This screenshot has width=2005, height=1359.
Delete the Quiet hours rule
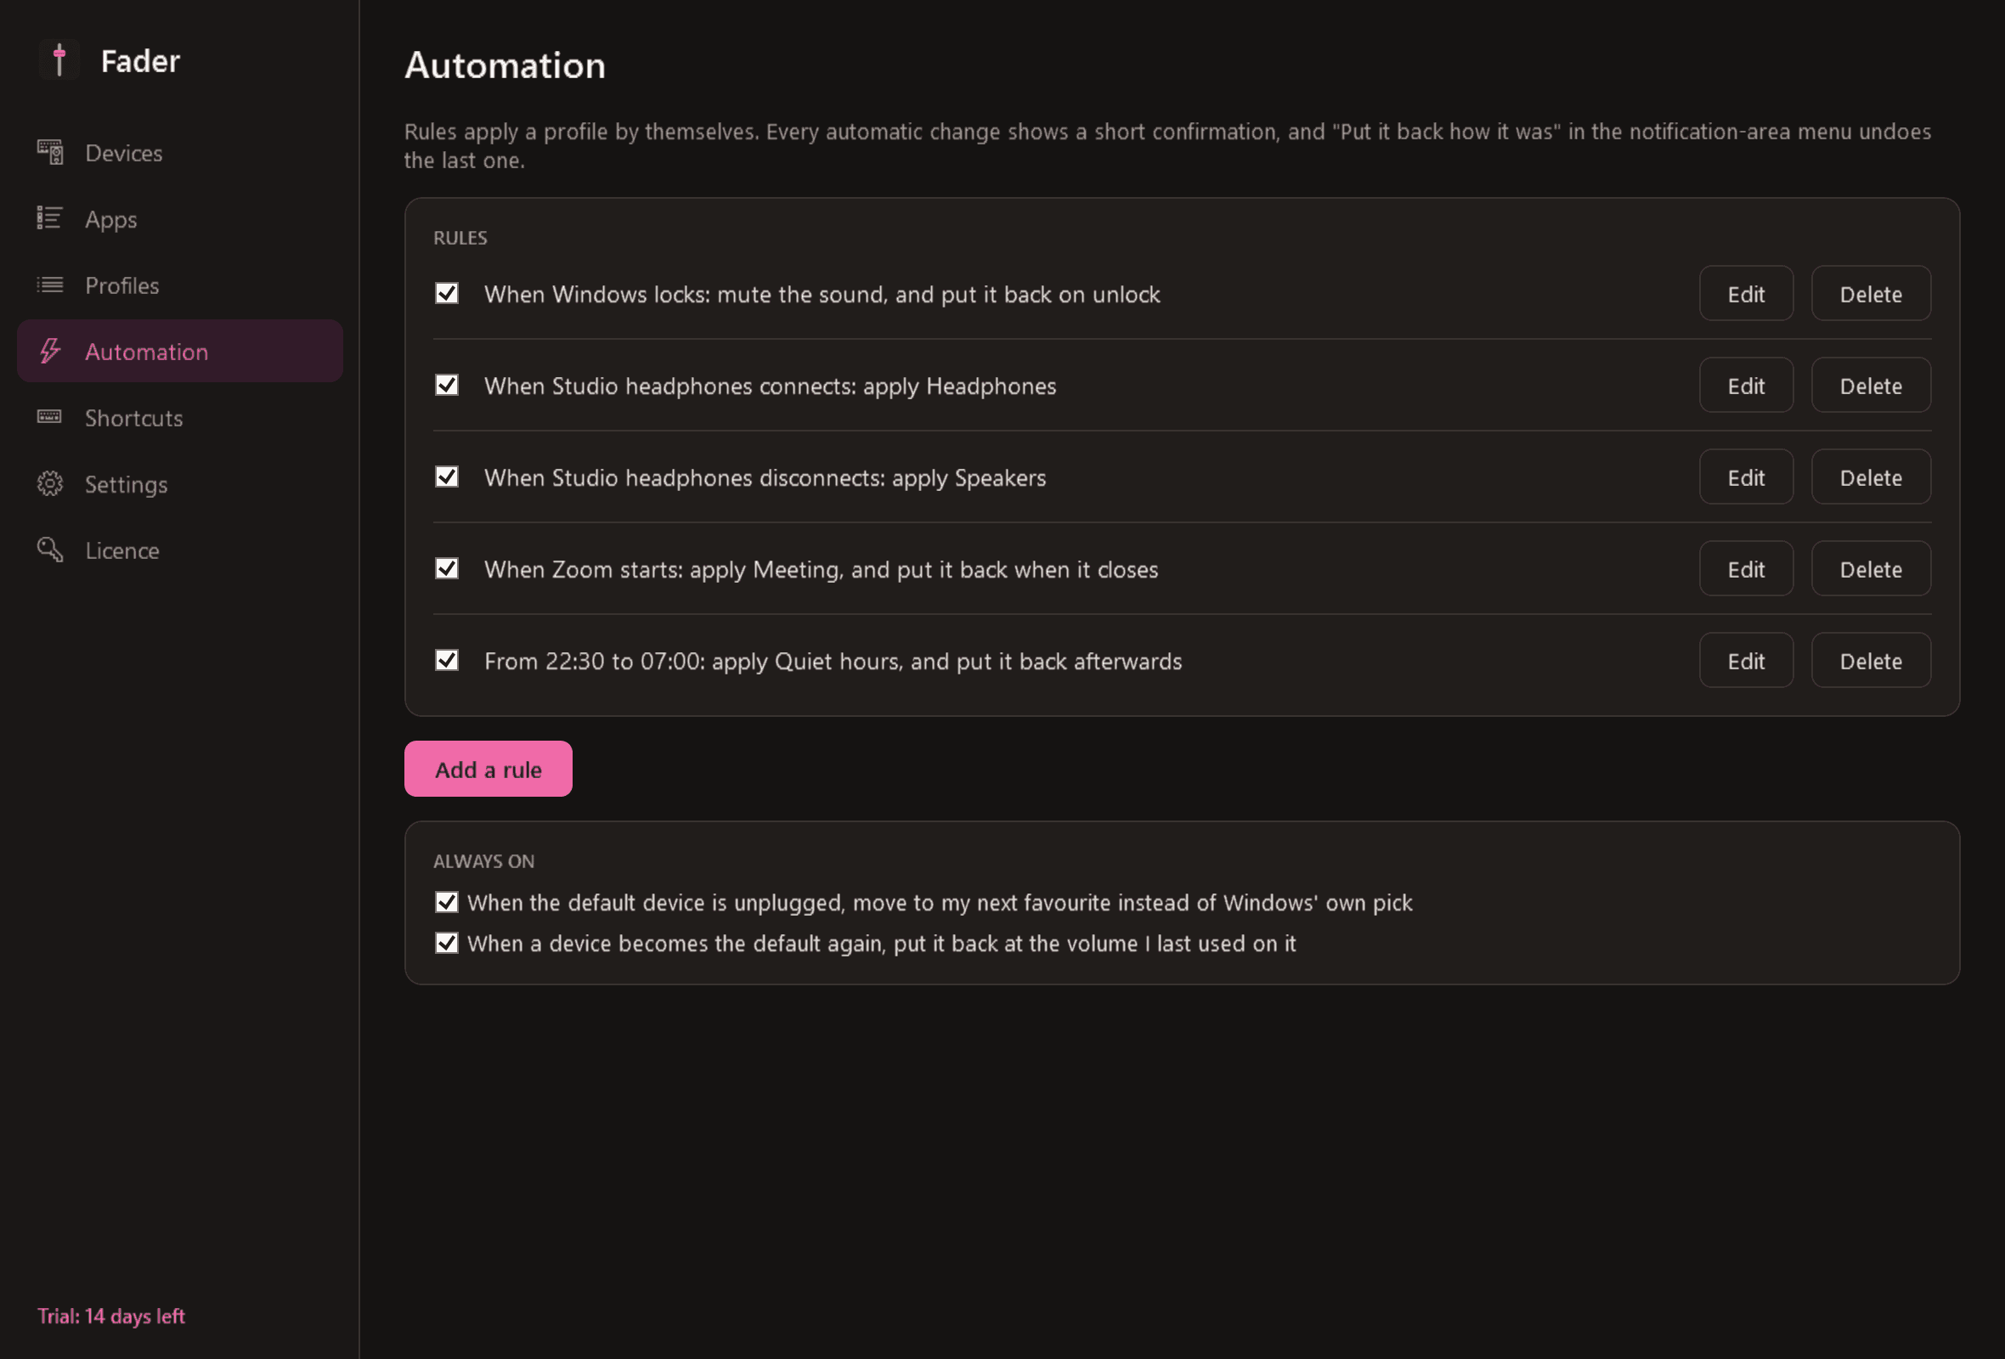tap(1870, 661)
